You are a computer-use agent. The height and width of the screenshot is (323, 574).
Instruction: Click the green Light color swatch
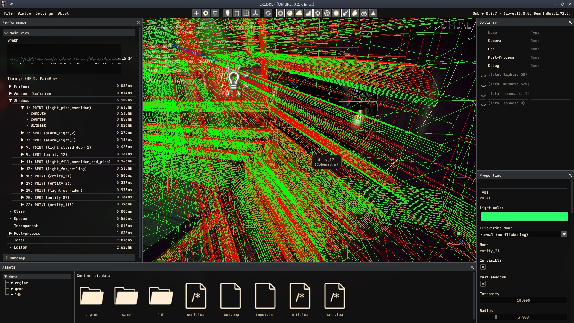tap(524, 217)
